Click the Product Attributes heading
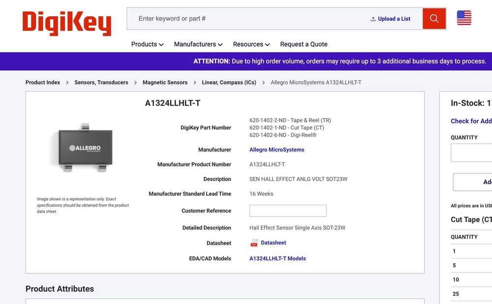 (60, 289)
